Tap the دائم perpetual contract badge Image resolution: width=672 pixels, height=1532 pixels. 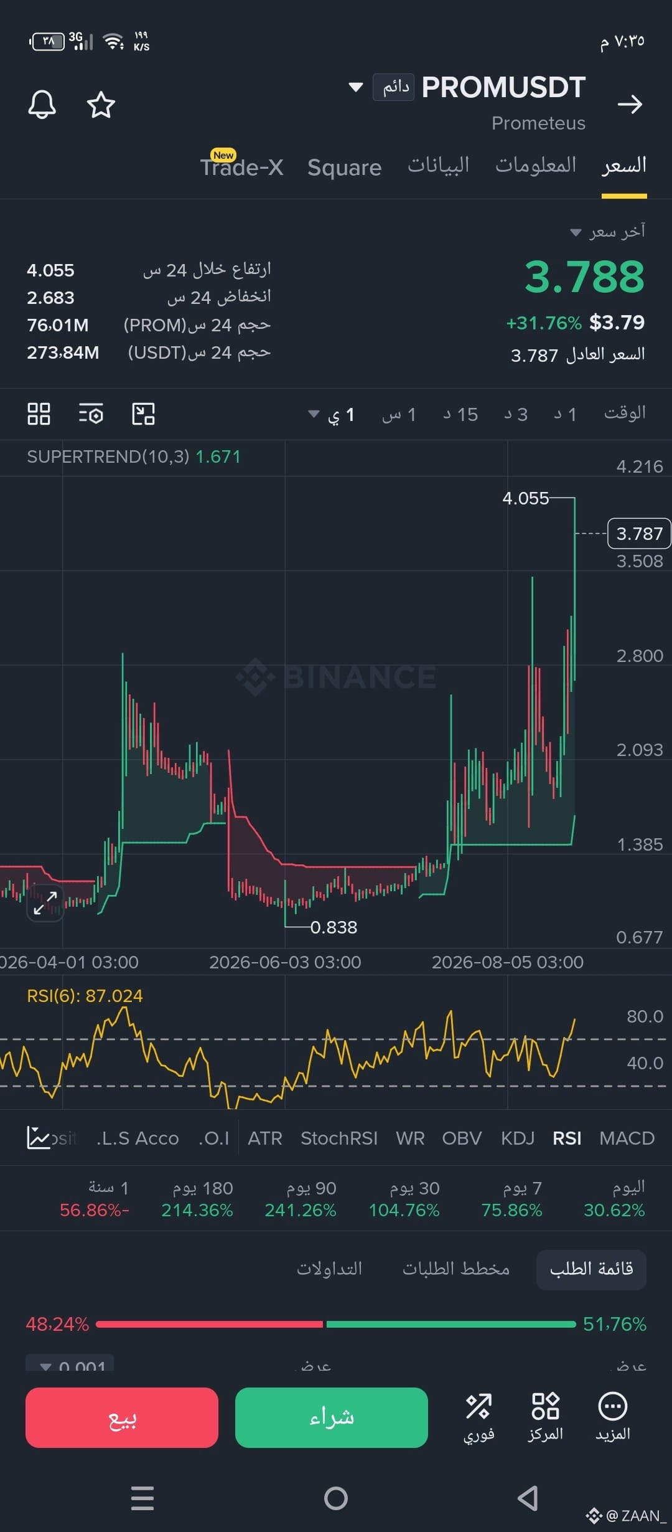click(x=394, y=87)
